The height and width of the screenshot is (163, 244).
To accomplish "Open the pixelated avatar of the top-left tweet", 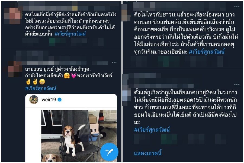I will pos(12,15).
